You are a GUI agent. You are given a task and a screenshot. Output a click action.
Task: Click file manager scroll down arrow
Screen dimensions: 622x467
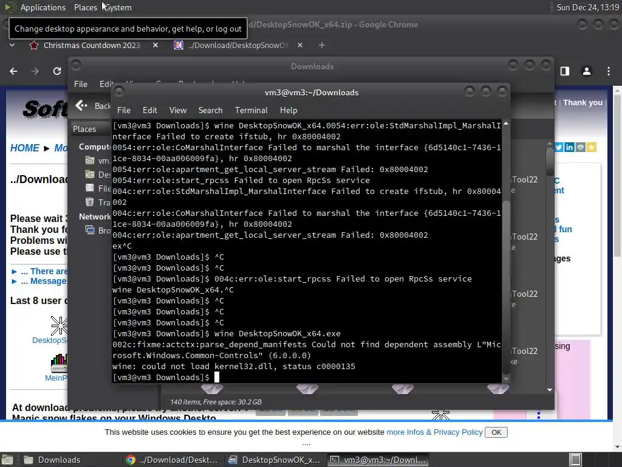pos(549,390)
